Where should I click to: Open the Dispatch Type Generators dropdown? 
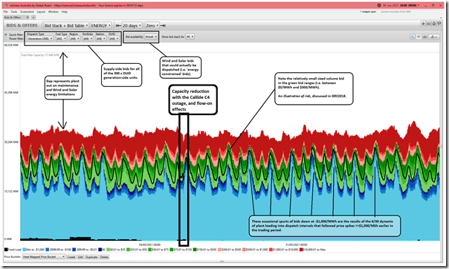(x=40, y=39)
